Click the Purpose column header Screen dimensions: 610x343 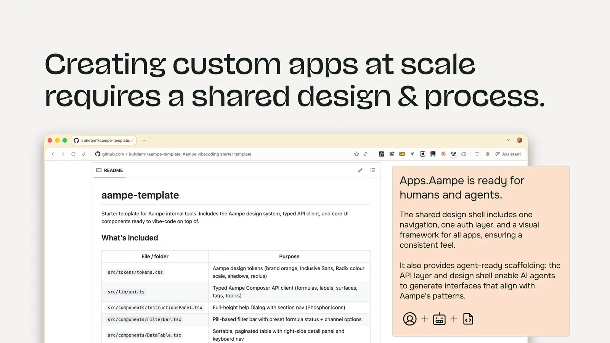click(289, 256)
